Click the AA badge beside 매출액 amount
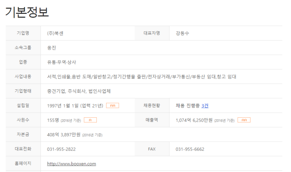291x172 pixels. point(244,120)
